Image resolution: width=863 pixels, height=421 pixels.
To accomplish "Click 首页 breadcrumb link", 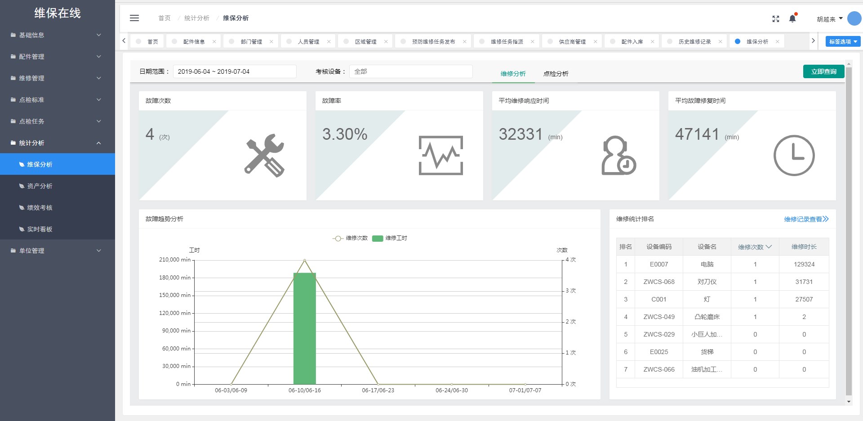I will (165, 18).
